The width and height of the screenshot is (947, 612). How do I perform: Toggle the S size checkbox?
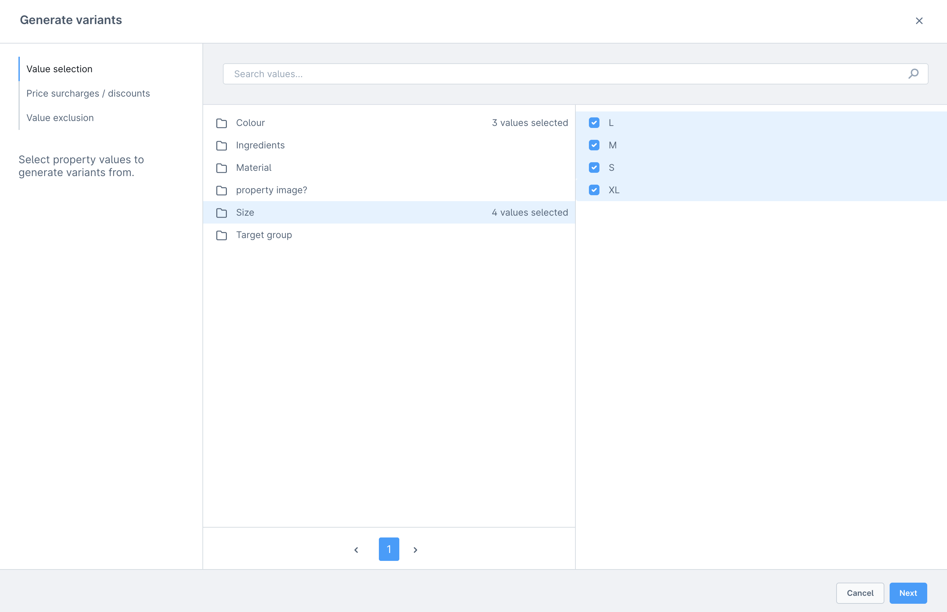[x=594, y=168]
